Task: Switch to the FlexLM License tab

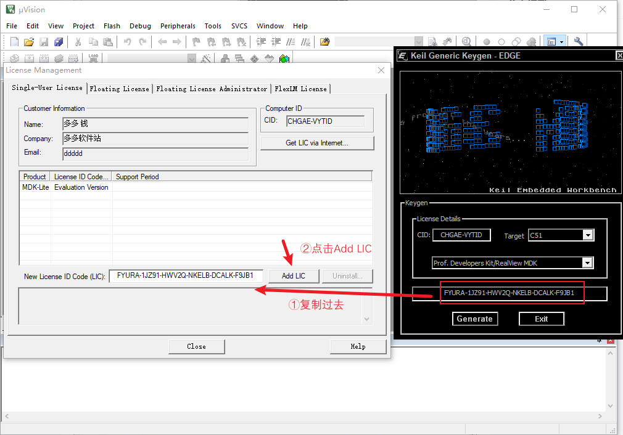Action: click(x=300, y=89)
